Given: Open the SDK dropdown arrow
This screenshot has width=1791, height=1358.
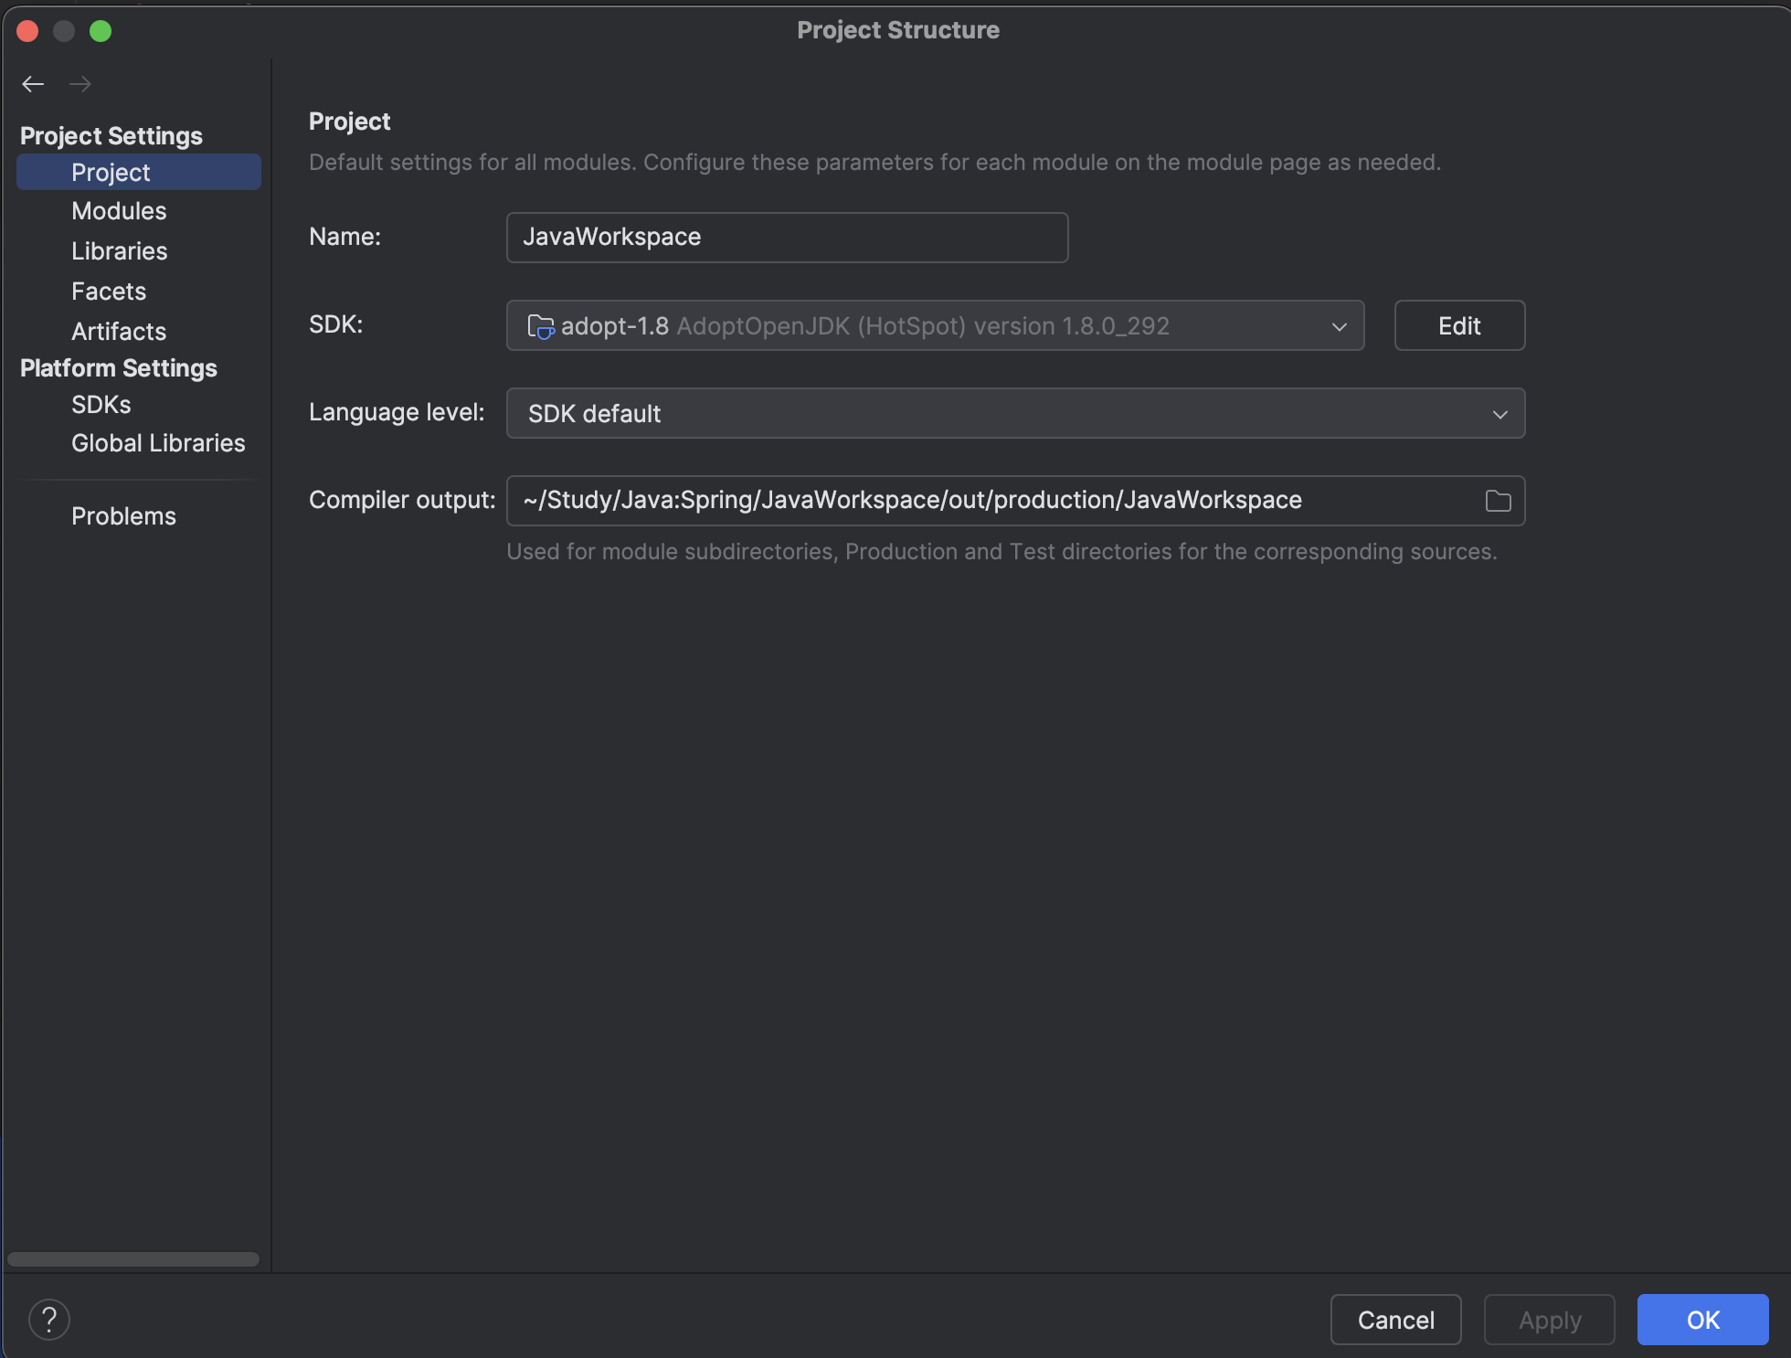Looking at the screenshot, I should [1340, 326].
